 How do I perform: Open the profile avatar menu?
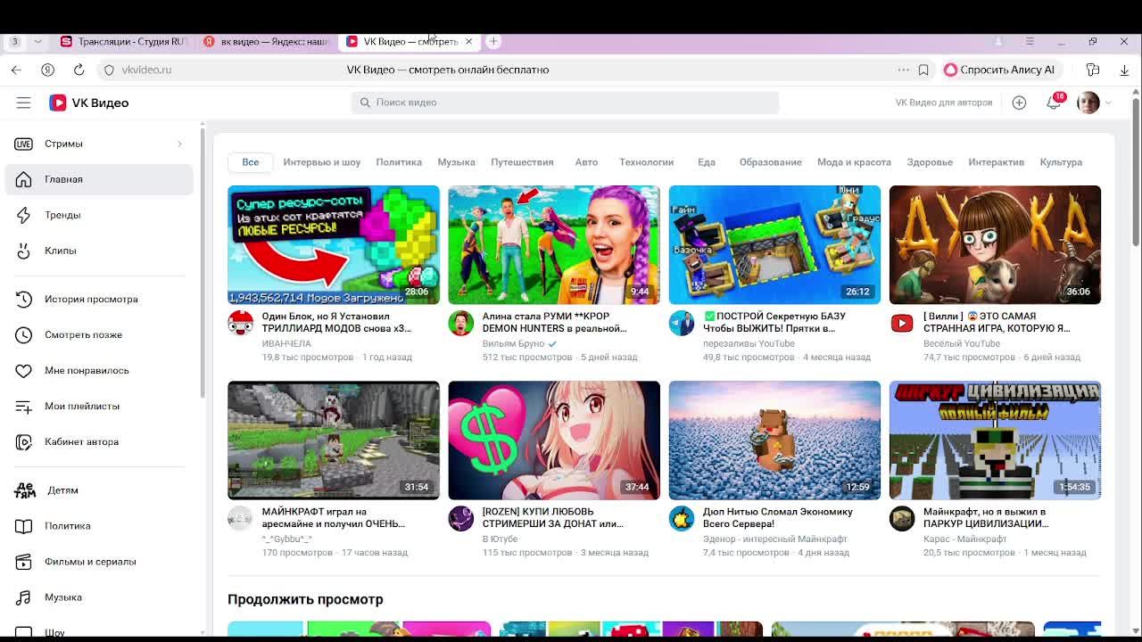pyautogui.click(x=1088, y=103)
